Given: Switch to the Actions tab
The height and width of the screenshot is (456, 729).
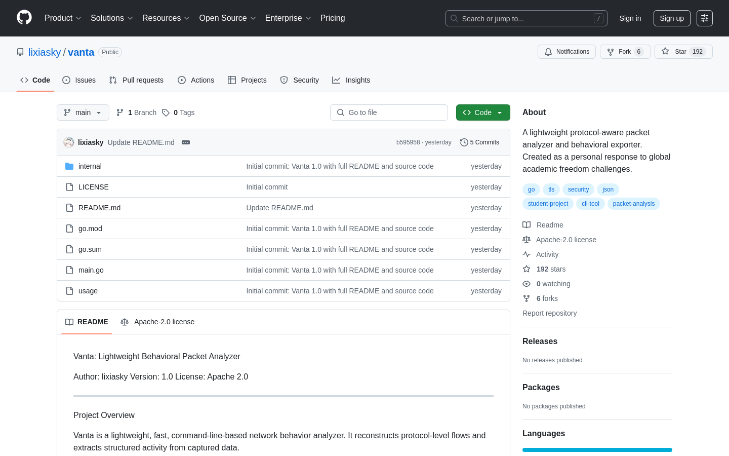Looking at the screenshot, I should tap(196, 80).
